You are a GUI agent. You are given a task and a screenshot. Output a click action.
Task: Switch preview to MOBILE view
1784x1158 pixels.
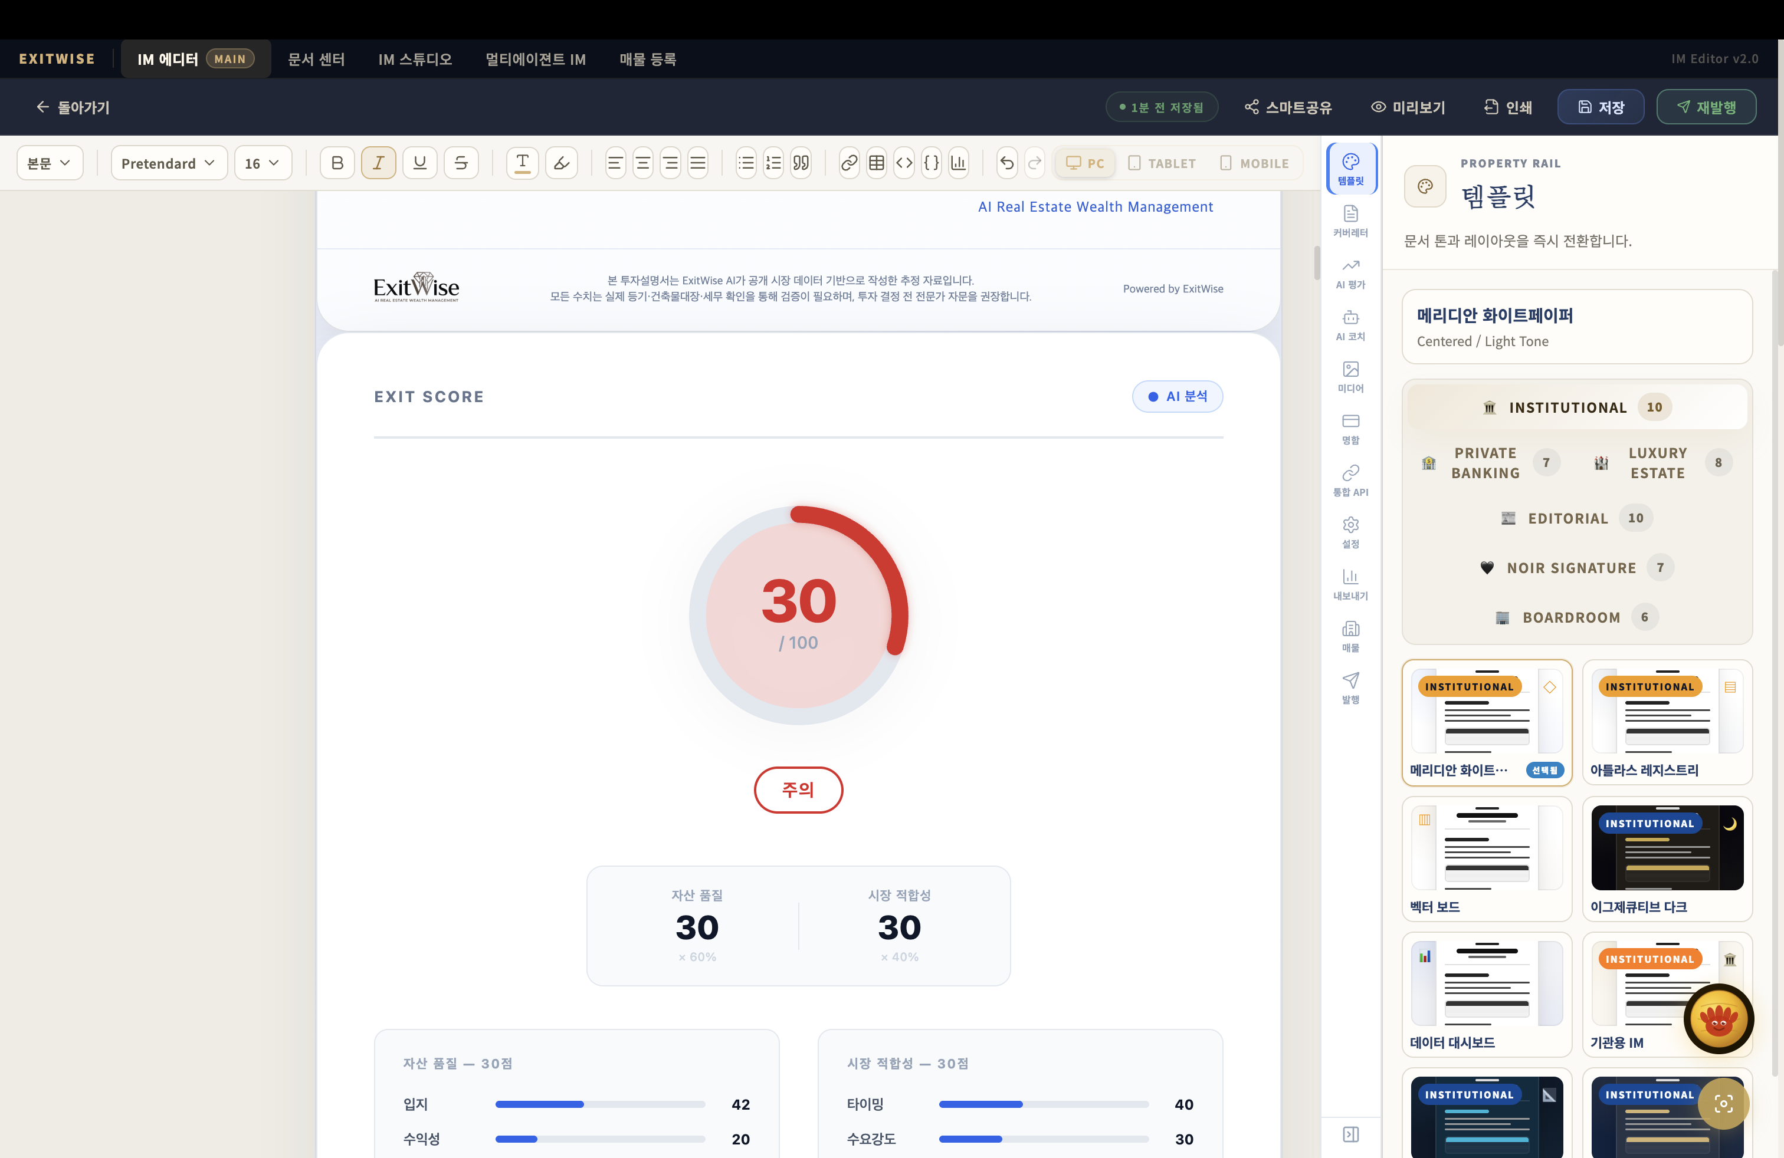(x=1254, y=163)
